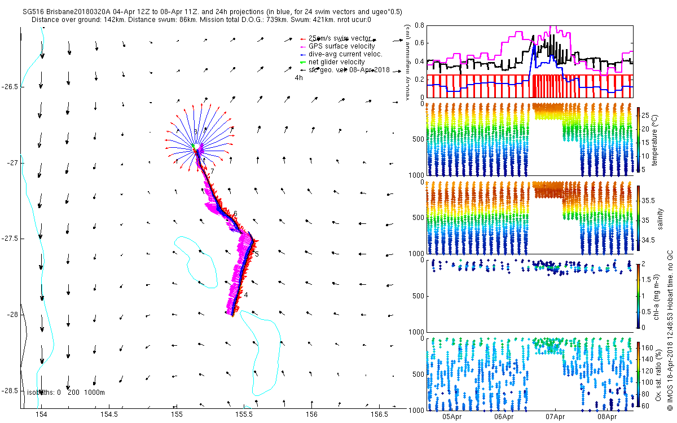Click waypoint number 7 on the glider track
This screenshot has width=677, height=423.
pyautogui.click(x=212, y=171)
